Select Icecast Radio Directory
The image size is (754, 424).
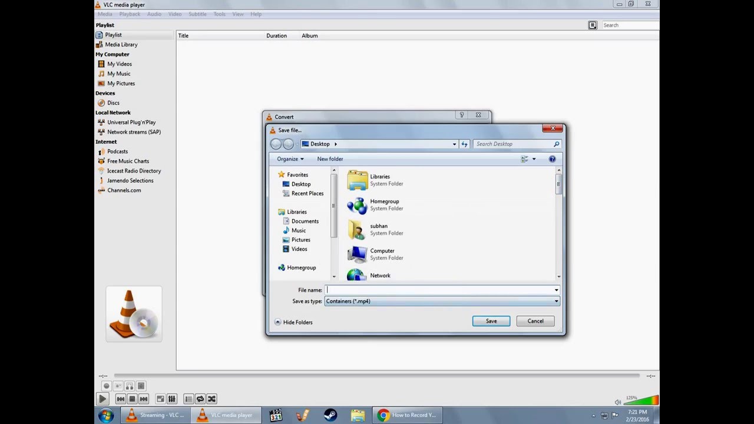[x=134, y=171]
